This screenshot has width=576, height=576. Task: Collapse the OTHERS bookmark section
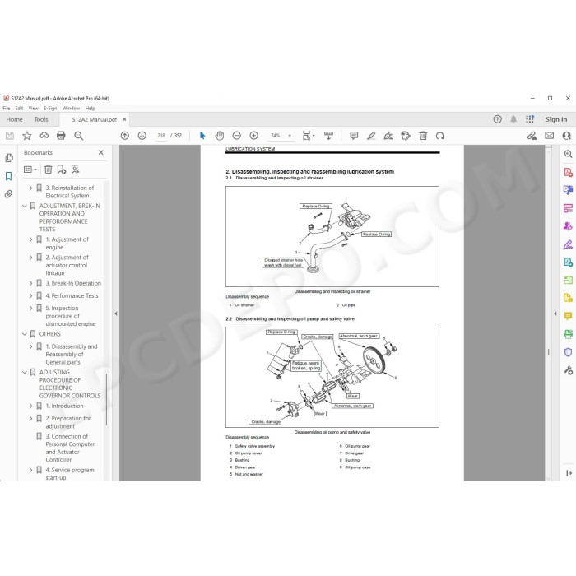25,334
